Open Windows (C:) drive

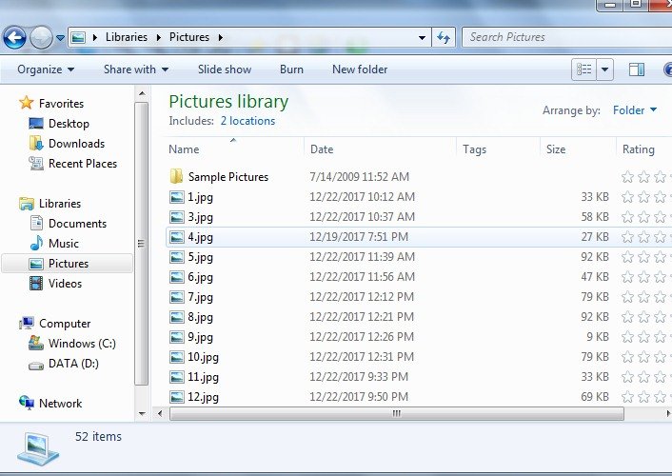pos(82,344)
